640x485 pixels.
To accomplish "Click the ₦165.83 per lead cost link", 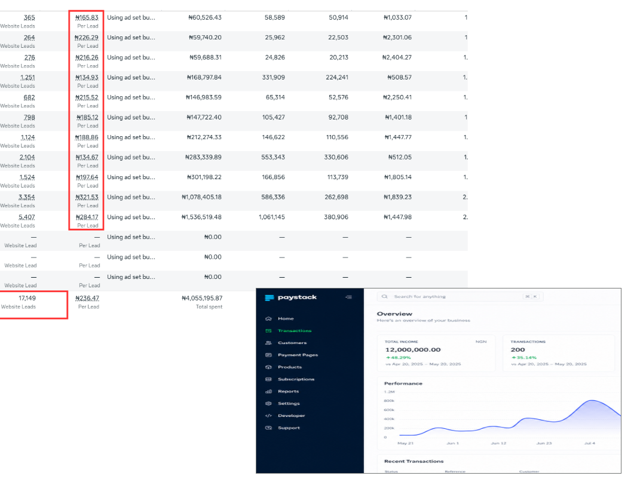I will pyautogui.click(x=87, y=17).
